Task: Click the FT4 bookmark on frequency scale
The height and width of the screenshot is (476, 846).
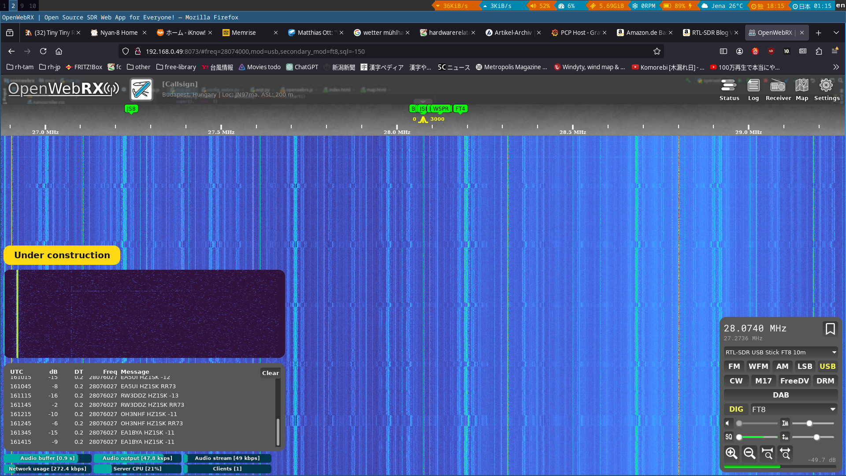Action: (460, 108)
